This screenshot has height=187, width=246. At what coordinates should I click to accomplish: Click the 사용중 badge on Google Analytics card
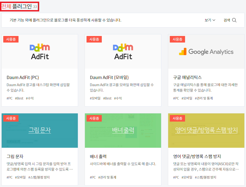pyautogui.click(x=177, y=39)
